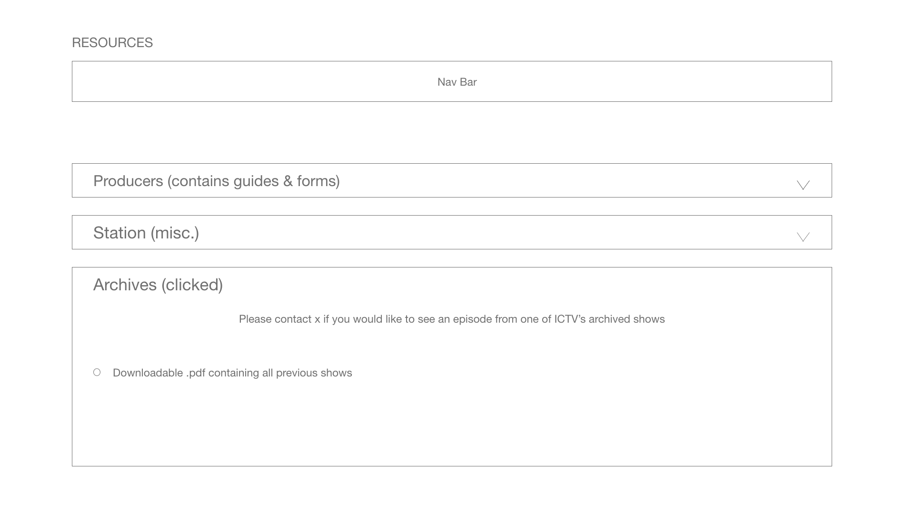Click the Nav Bar label

click(x=457, y=82)
